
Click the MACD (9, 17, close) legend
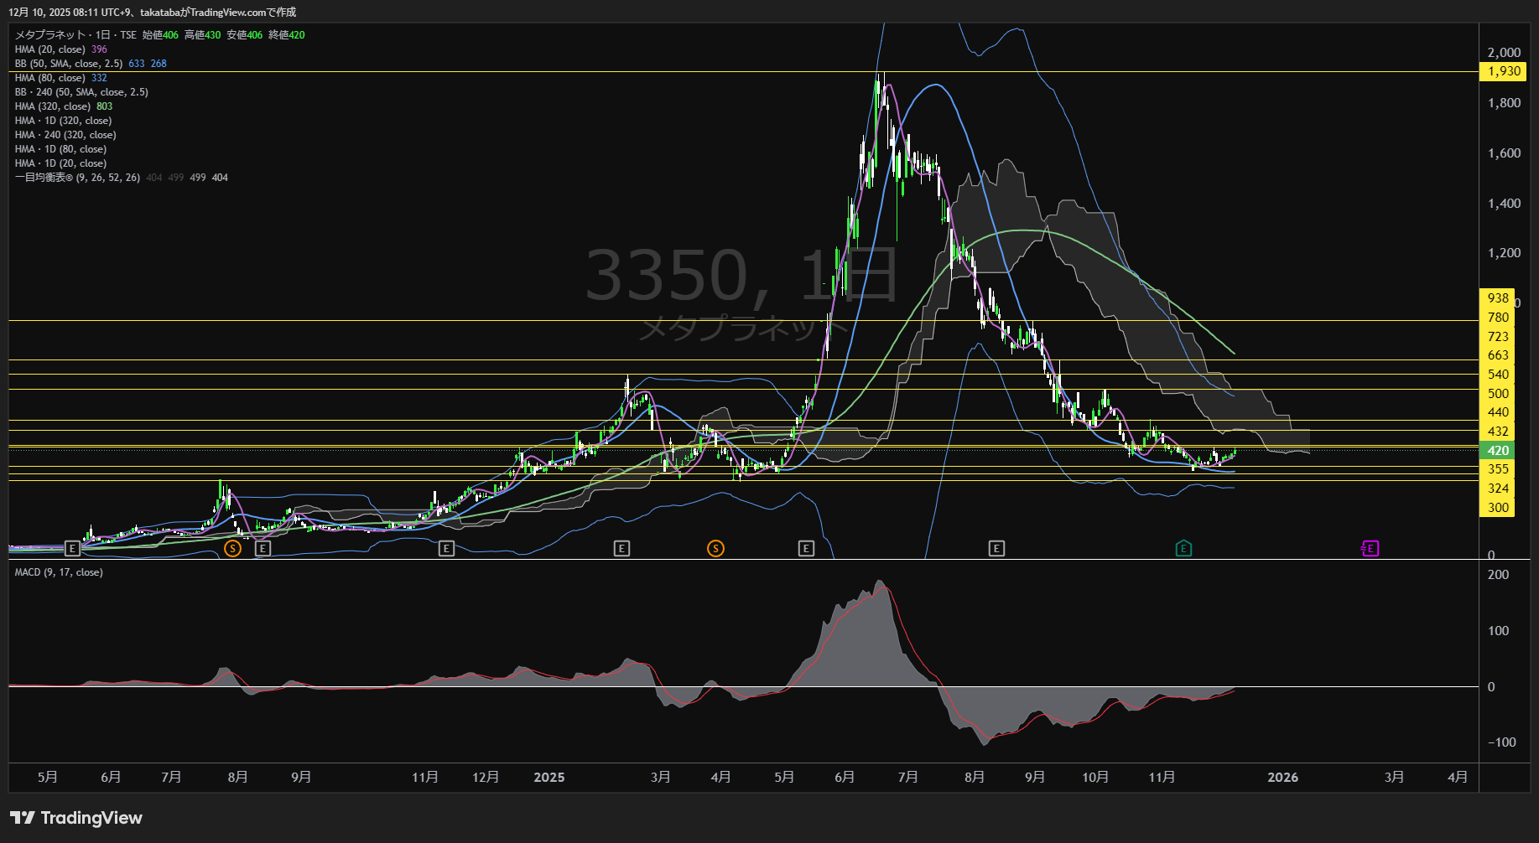[x=59, y=572]
